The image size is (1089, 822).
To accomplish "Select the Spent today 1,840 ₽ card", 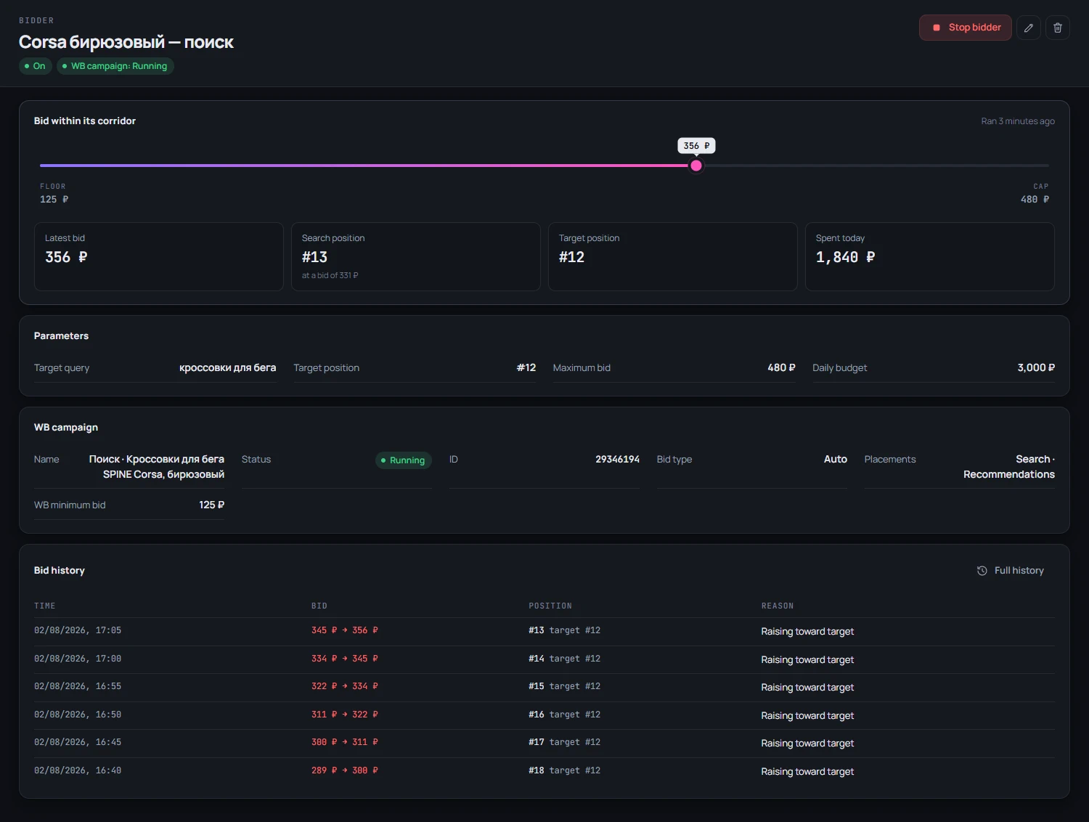I will 929,256.
